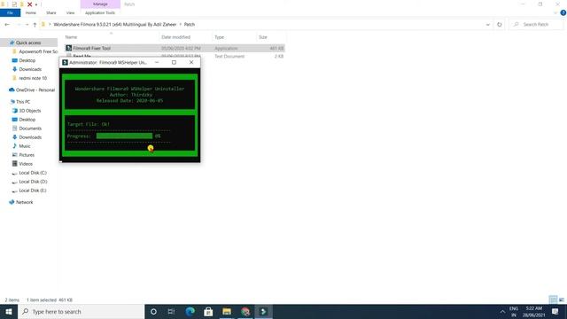Collapse the ribbon chevron
567x319 pixels.
coord(555,12)
